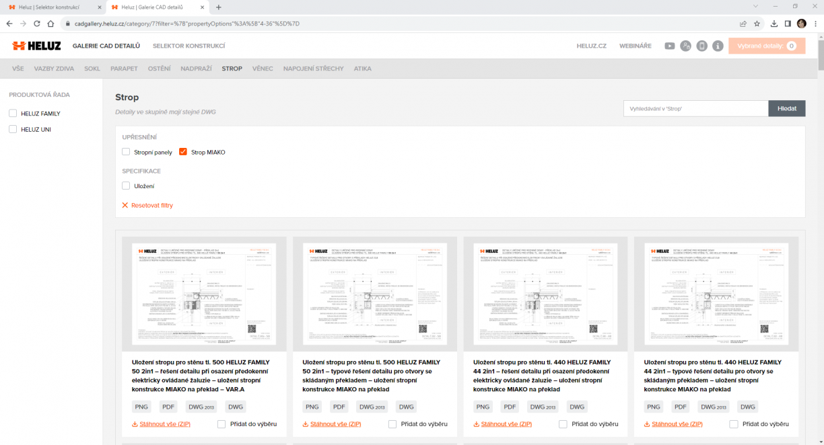Click the HELUZ logo in the header
This screenshot has height=445, width=824.
pos(36,46)
